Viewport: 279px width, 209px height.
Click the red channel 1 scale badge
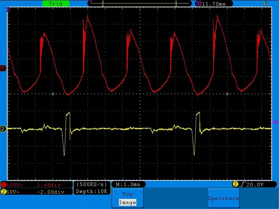3,185
